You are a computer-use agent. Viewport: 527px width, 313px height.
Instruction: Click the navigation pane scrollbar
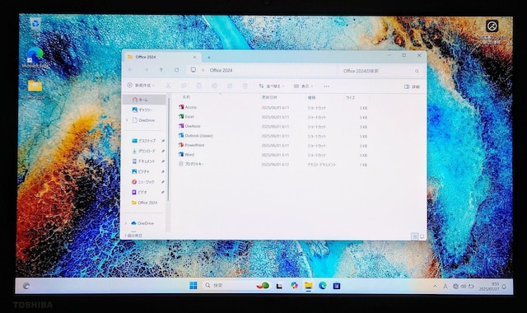(x=168, y=150)
